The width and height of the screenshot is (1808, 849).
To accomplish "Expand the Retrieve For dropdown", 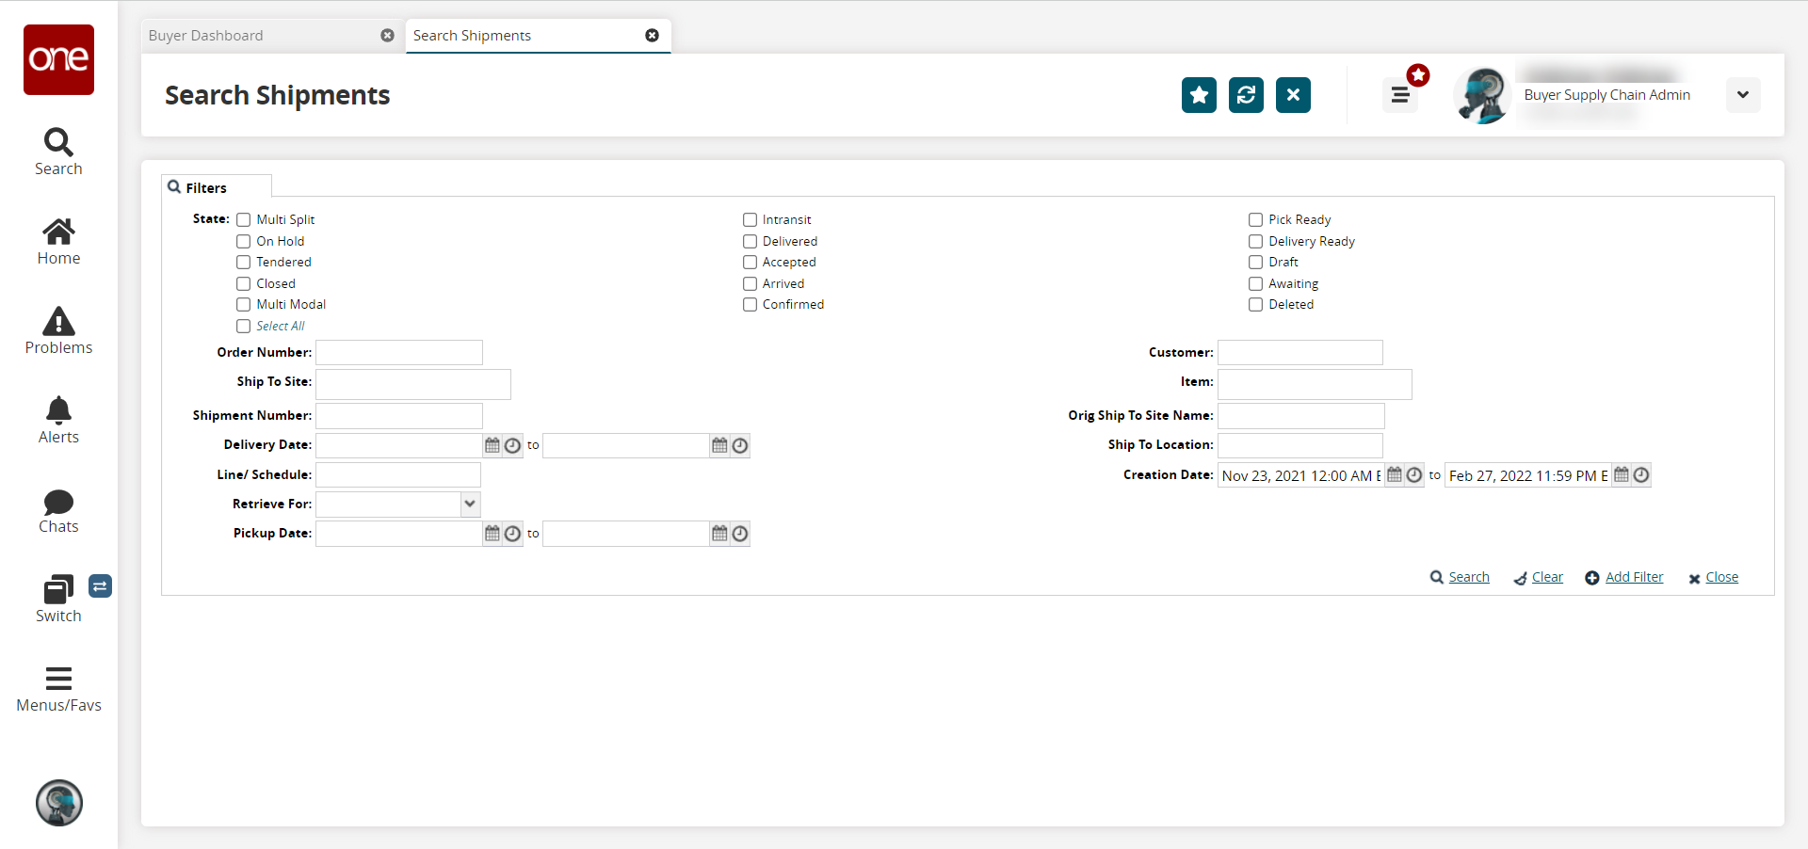I will 470,505.
